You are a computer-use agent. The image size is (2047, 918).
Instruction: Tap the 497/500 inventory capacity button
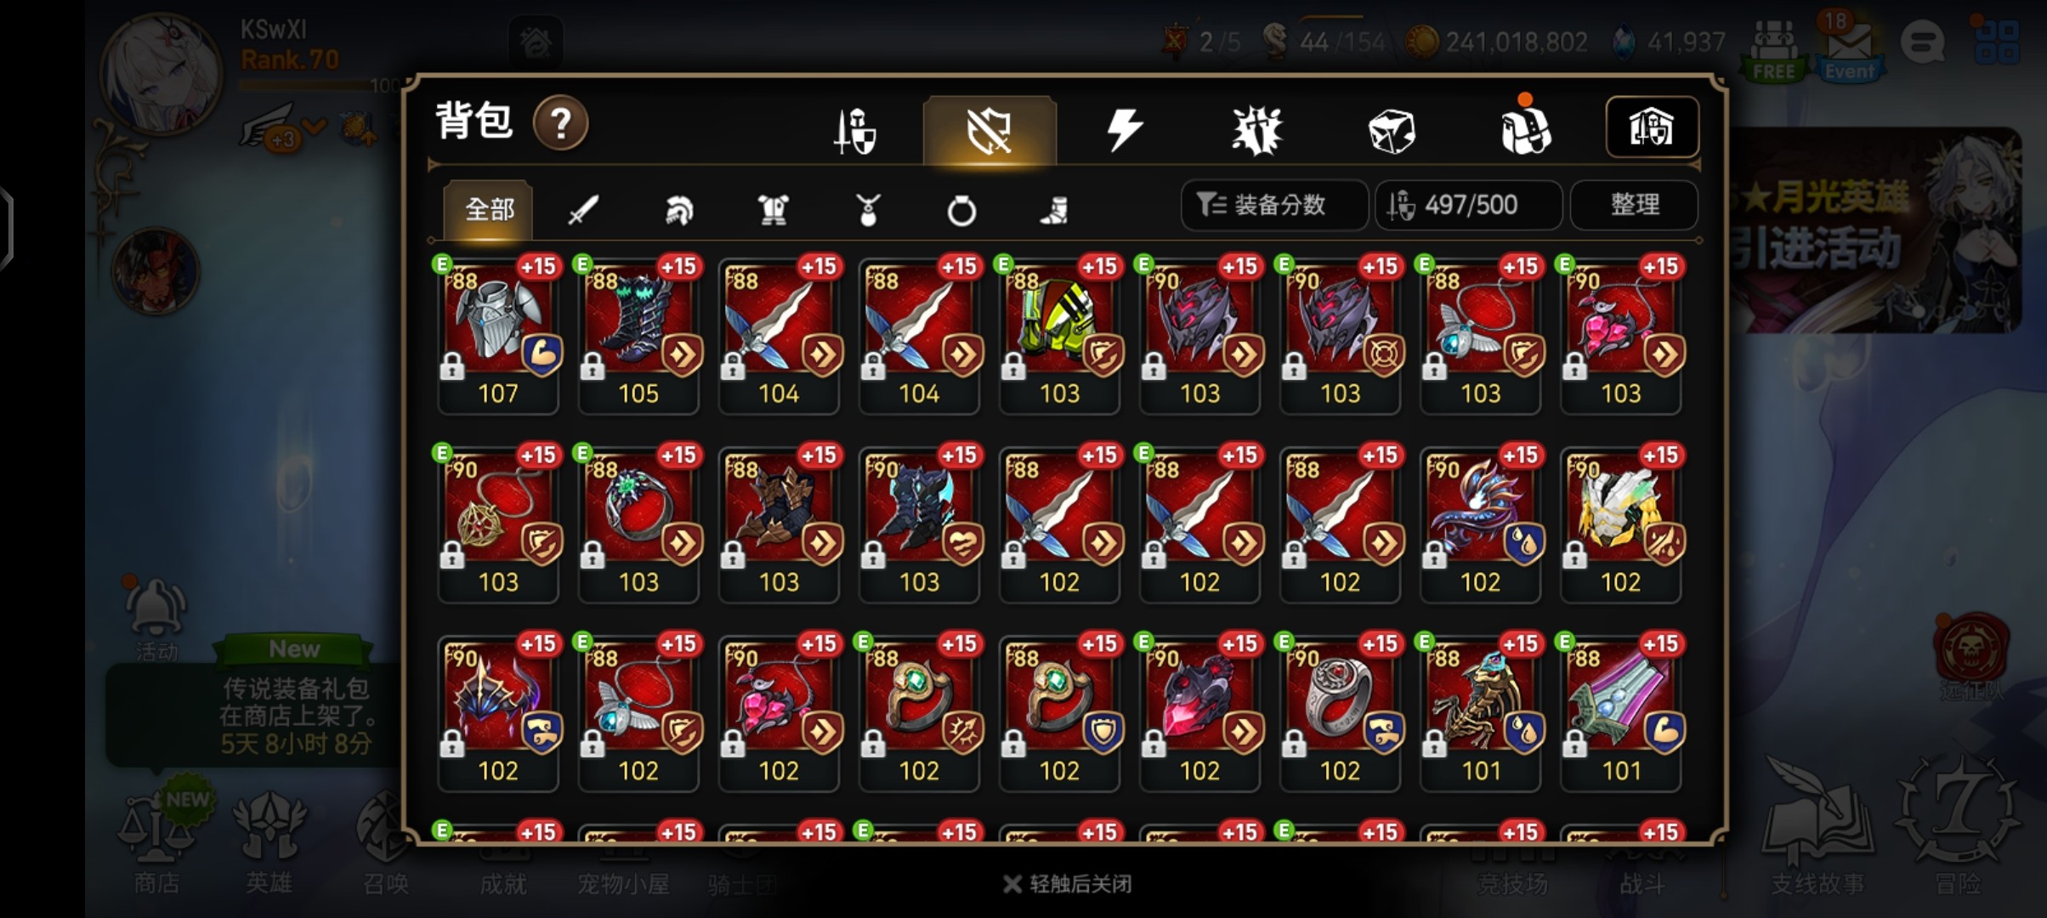point(1468,205)
